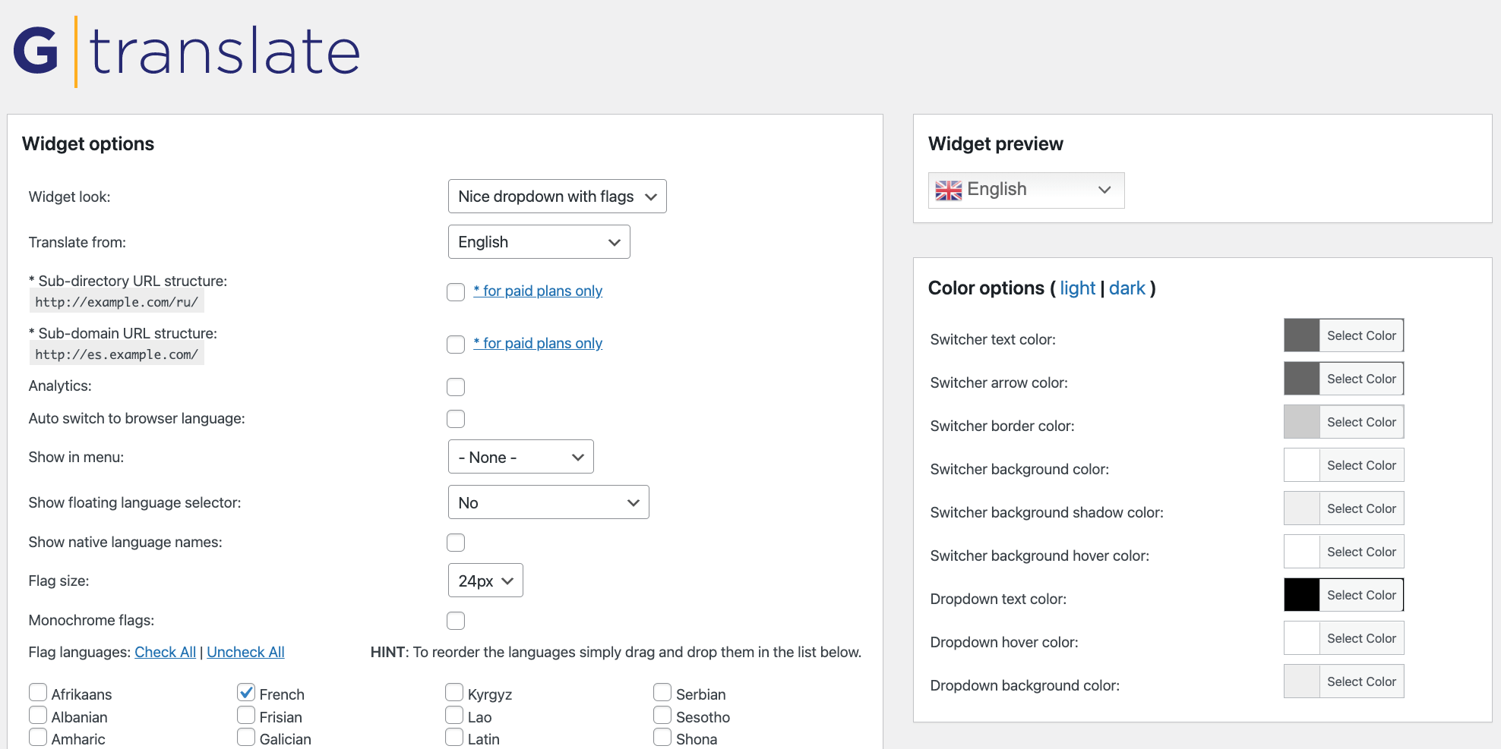Image resolution: width=1501 pixels, height=749 pixels.
Task: Enable Monochrome flags
Action: point(455,620)
